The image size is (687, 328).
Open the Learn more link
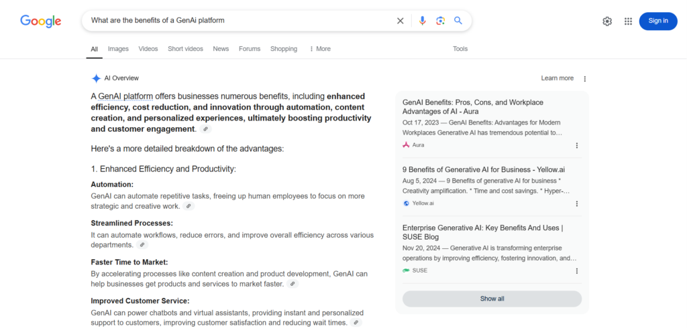557,78
